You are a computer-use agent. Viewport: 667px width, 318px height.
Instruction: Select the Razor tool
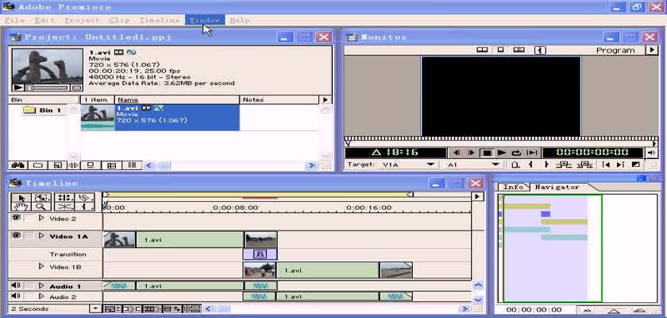(86, 198)
